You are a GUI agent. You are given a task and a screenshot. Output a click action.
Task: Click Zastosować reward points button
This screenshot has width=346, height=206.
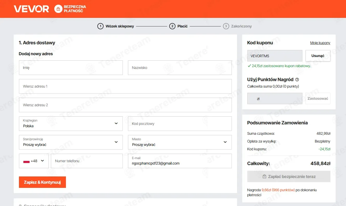pos(318,98)
